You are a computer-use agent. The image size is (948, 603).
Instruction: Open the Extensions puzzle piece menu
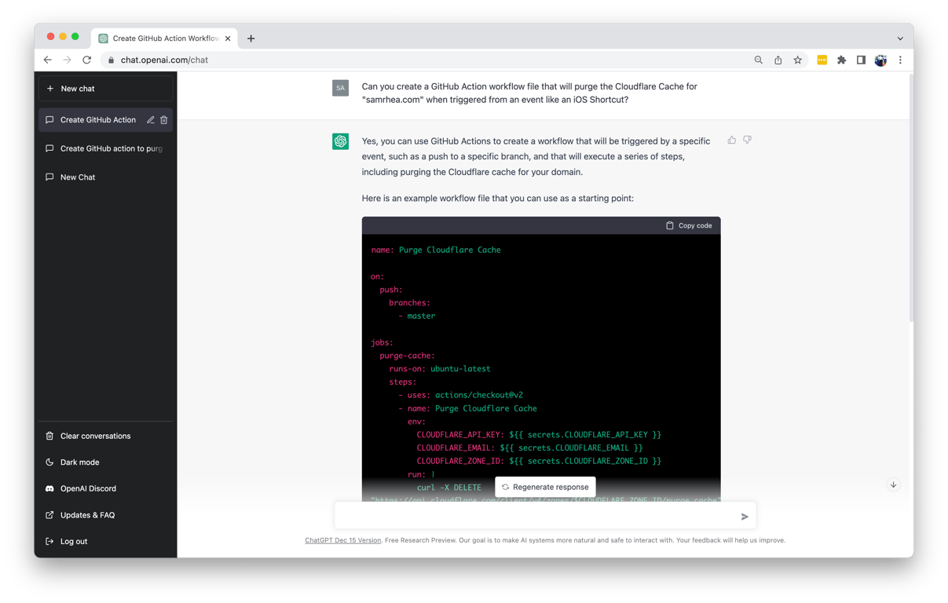point(841,60)
